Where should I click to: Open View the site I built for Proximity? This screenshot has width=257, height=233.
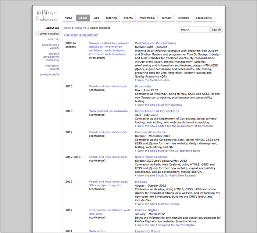point(160,105)
